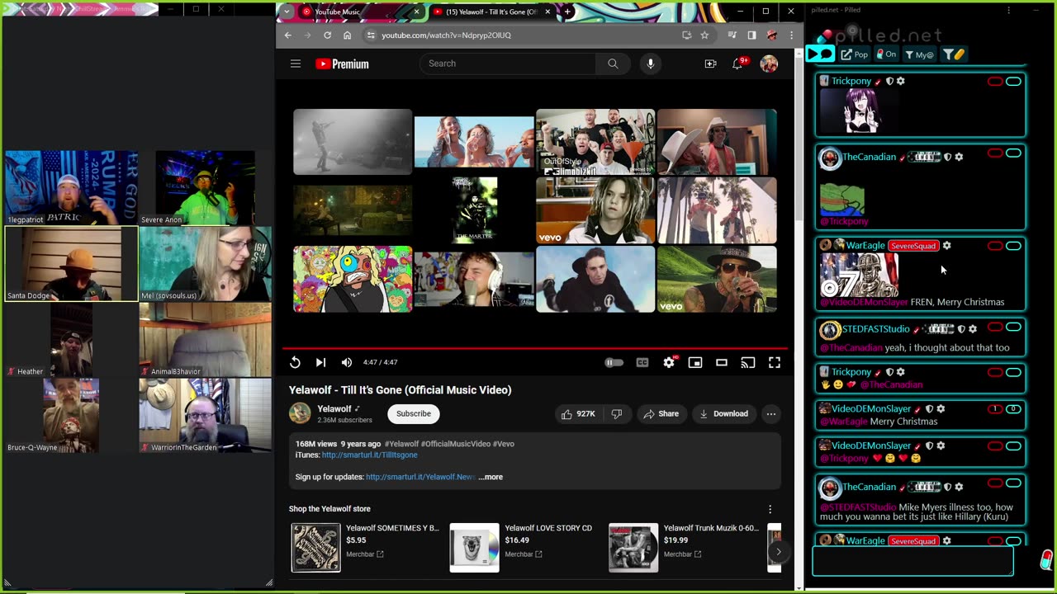Click the search magnifier button
The height and width of the screenshot is (594, 1057).
coord(613,64)
